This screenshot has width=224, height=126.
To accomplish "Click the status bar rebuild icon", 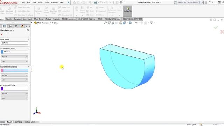I will [202, 125].
